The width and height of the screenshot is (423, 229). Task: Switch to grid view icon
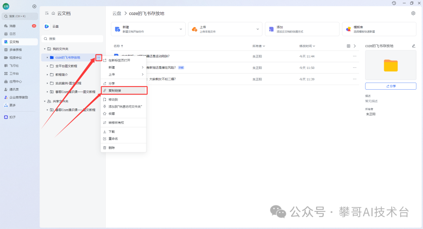(348, 46)
